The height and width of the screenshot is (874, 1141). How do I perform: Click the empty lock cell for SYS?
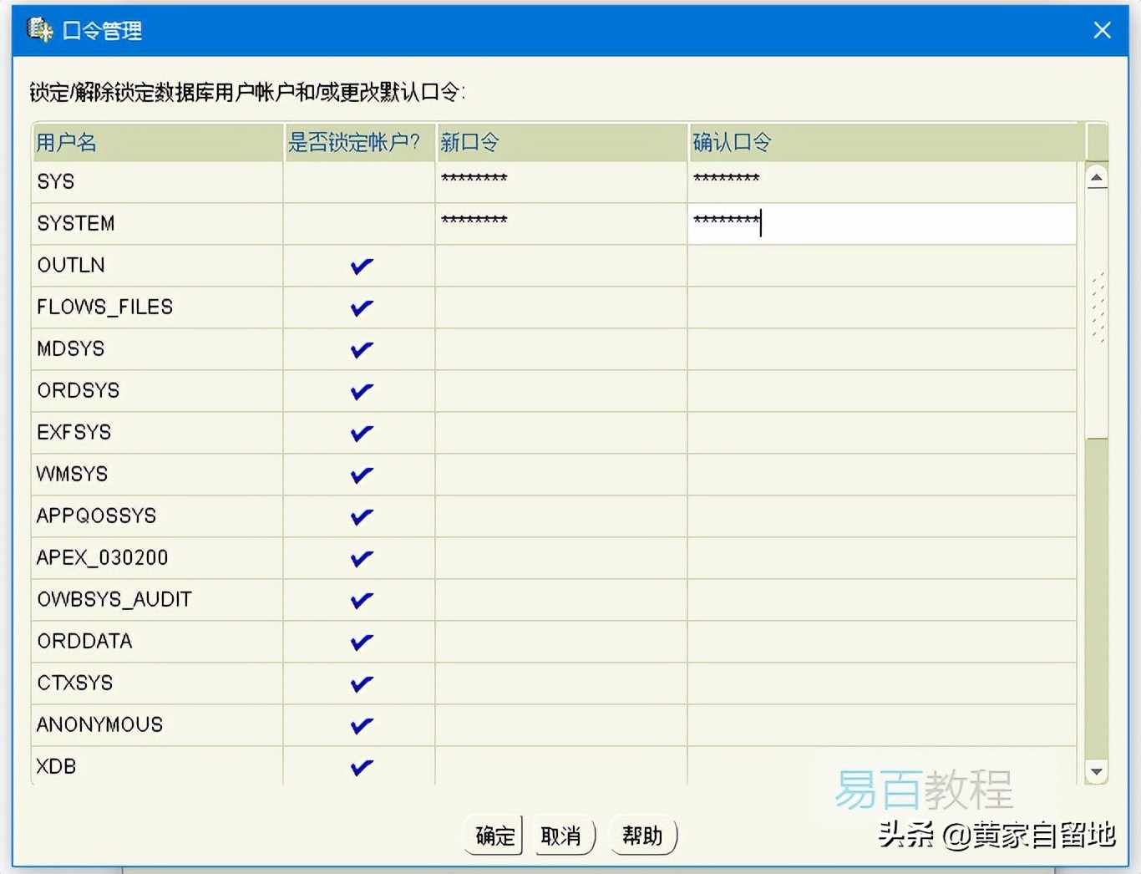pyautogui.click(x=359, y=181)
